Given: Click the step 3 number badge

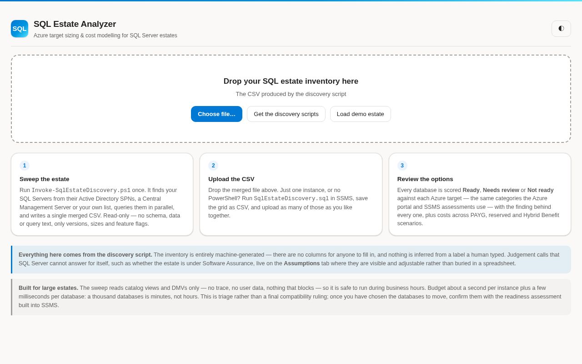Looking at the screenshot, I should [x=402, y=166].
